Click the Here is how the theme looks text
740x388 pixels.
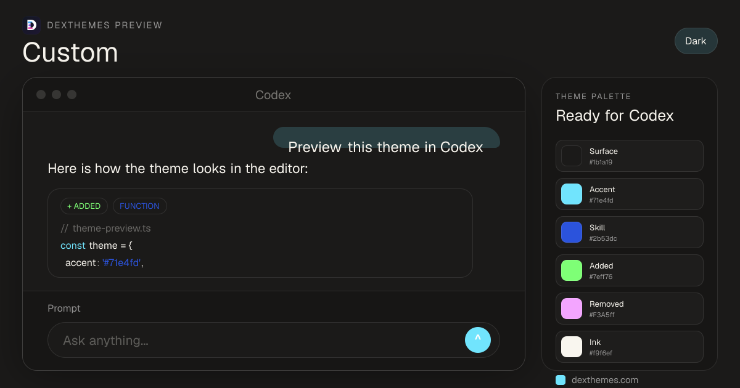point(178,169)
